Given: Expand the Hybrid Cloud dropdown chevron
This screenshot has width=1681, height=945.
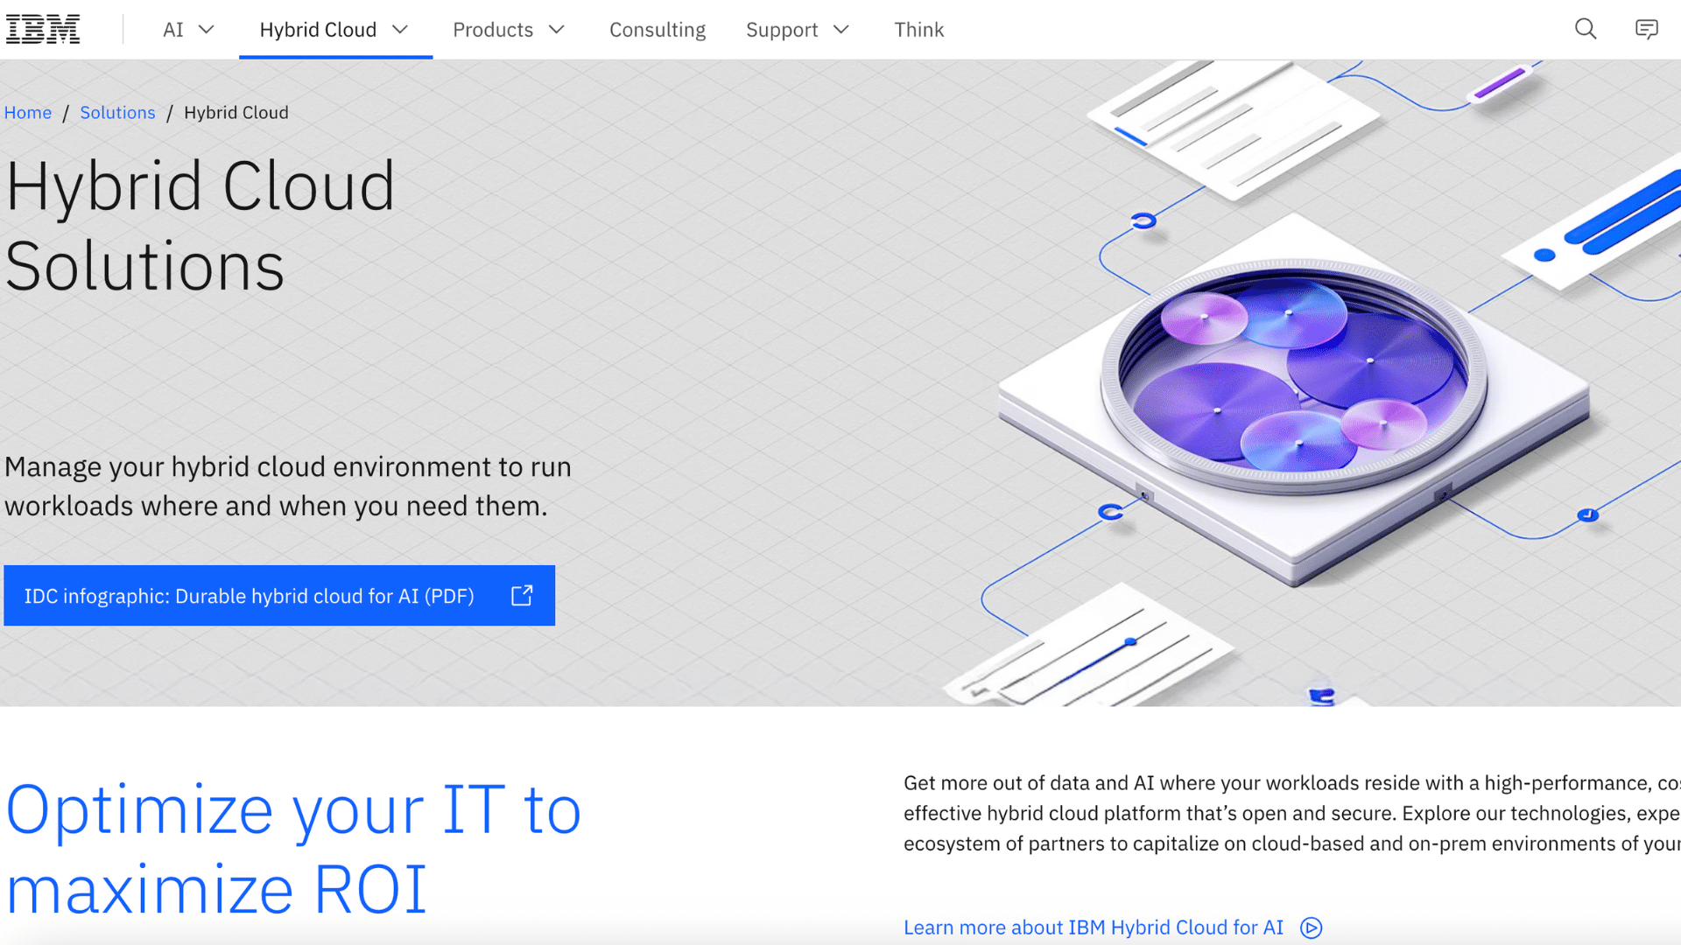Looking at the screenshot, I should pos(401,29).
